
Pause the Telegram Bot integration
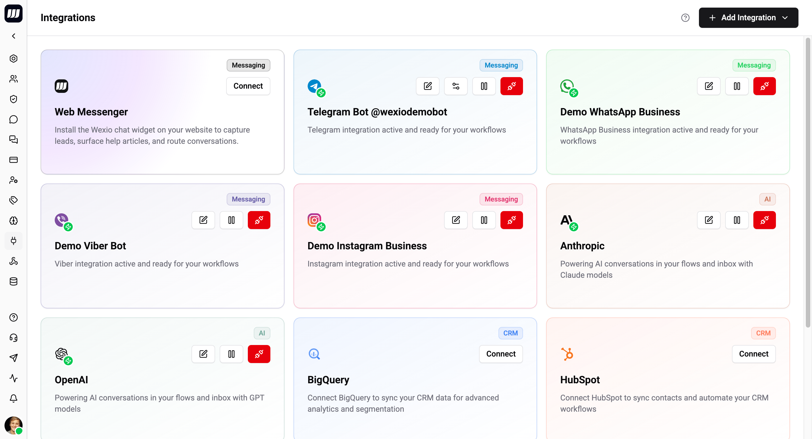point(484,86)
